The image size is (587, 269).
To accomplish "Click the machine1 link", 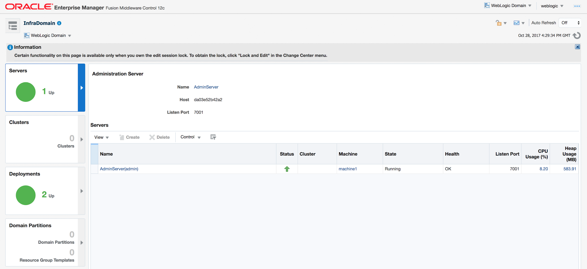I will [347, 169].
